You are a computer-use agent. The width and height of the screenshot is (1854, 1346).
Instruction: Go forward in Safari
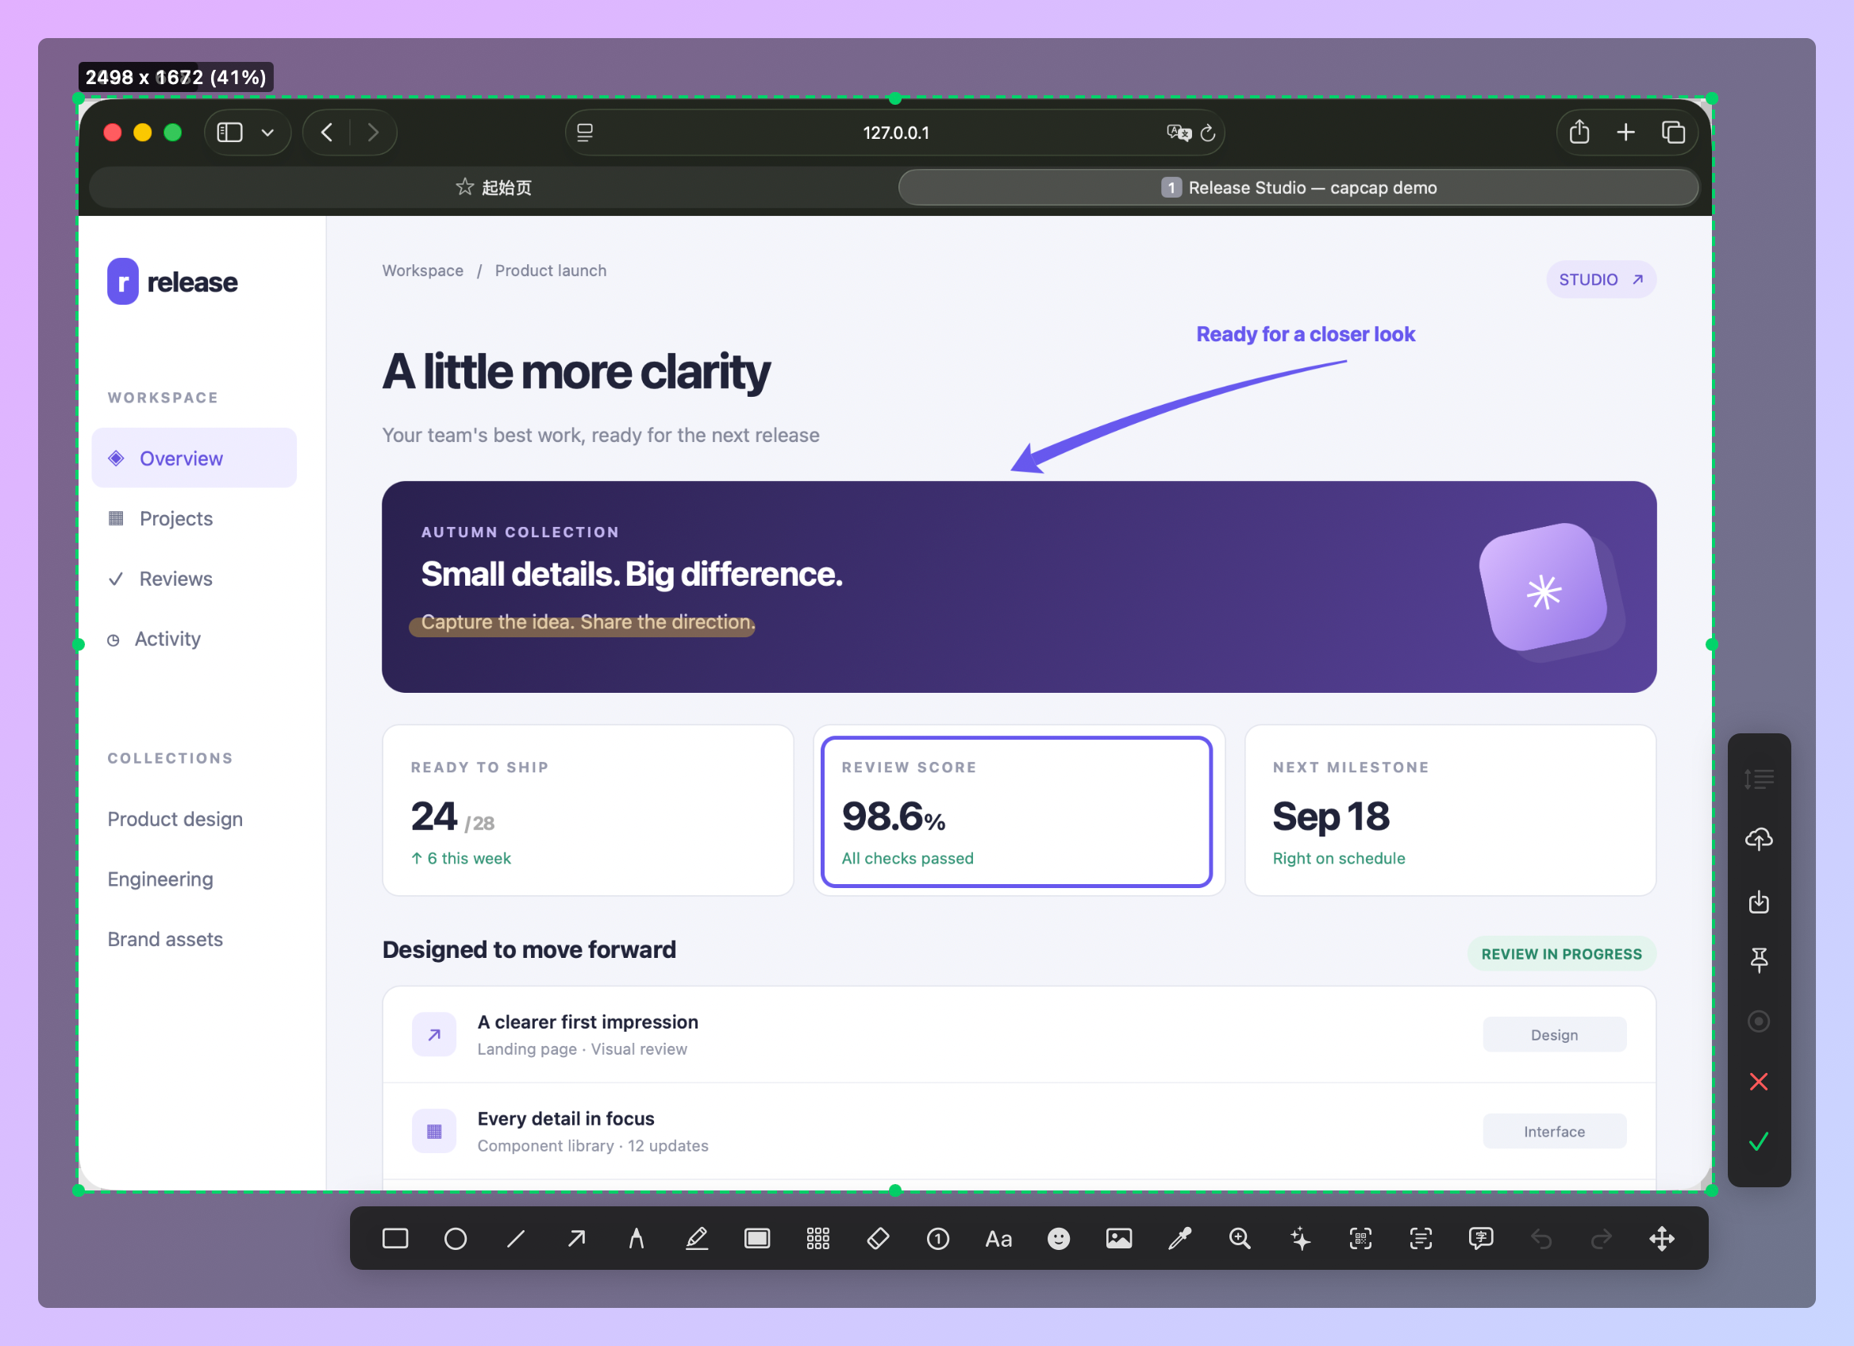374,133
